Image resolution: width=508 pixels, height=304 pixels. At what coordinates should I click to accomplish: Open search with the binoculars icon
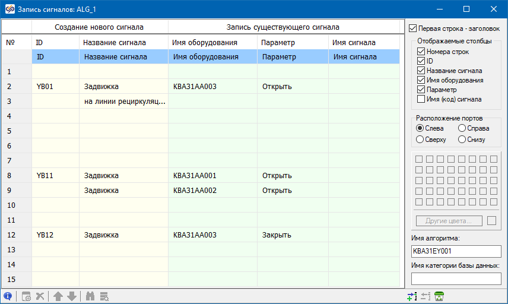click(90, 296)
